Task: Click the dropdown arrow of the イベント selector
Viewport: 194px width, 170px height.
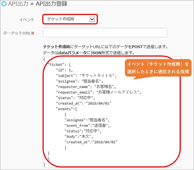Action: click(x=92, y=19)
